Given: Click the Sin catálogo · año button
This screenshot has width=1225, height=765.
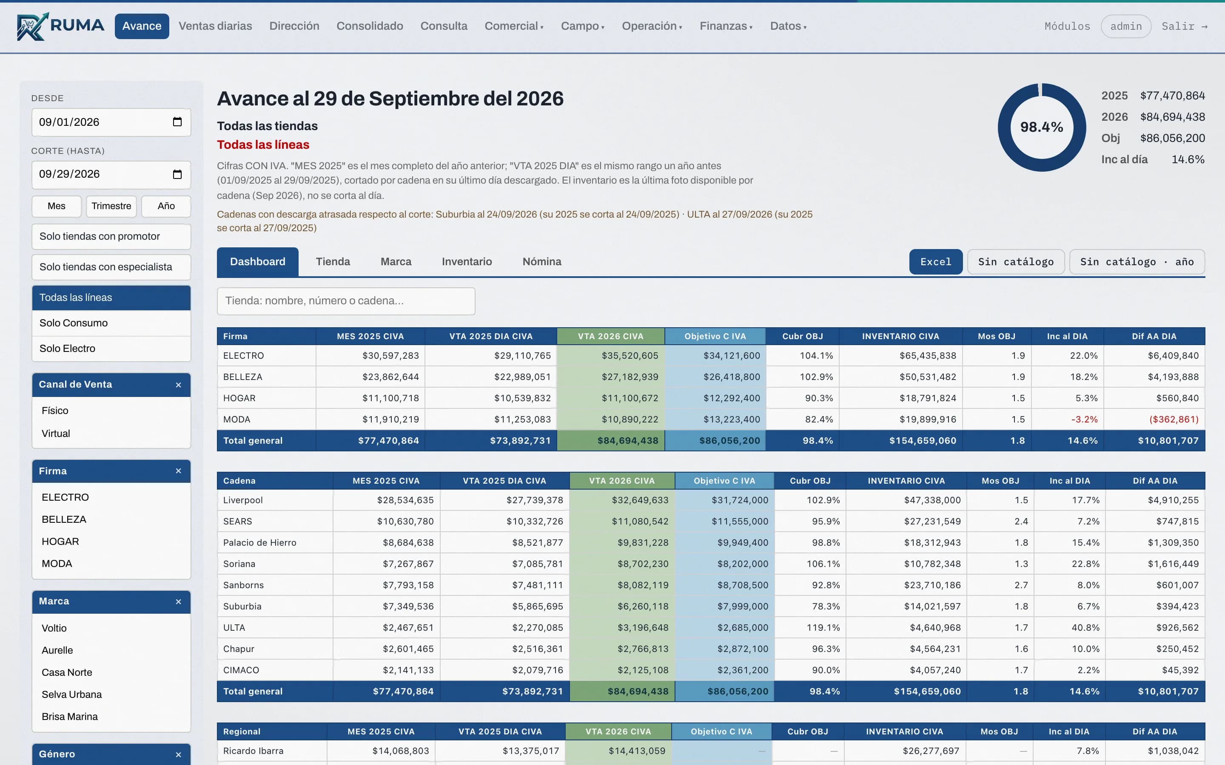Looking at the screenshot, I should click(1137, 262).
